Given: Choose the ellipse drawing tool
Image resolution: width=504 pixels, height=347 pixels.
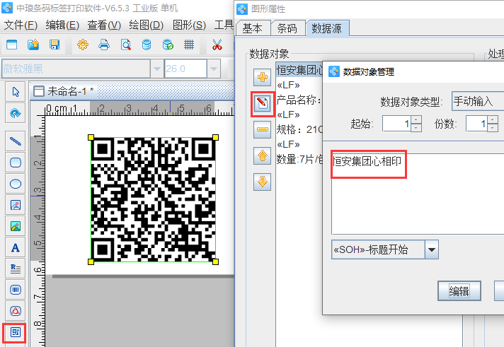Looking at the screenshot, I should click(16, 184).
